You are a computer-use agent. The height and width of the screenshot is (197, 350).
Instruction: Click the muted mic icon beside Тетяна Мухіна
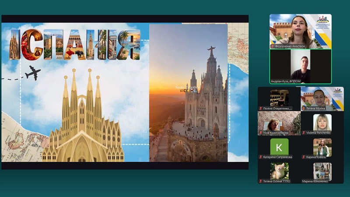pos(304,108)
